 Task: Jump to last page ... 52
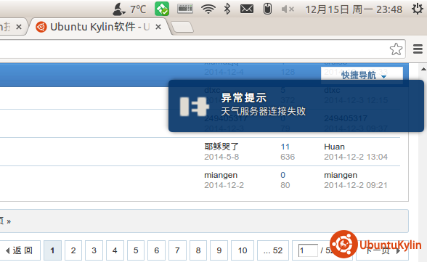pyautogui.click(x=273, y=250)
